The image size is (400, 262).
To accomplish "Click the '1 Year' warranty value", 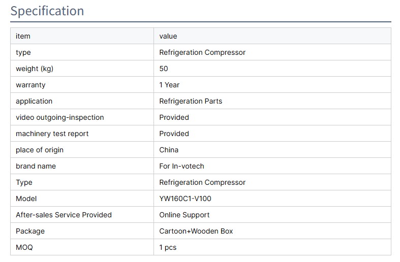I will [x=169, y=85].
